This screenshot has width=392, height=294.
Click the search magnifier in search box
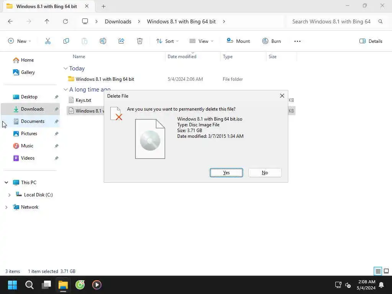pos(381,21)
